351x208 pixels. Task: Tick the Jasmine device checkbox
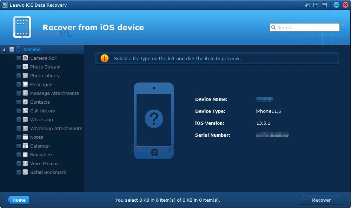[12, 49]
